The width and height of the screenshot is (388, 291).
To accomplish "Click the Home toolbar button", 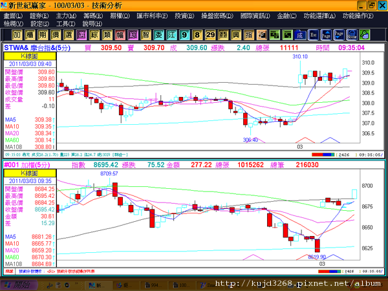I will click(352, 35).
